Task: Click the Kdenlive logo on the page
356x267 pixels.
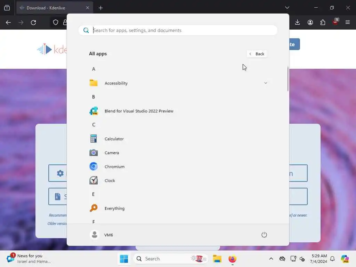Action: (52, 49)
